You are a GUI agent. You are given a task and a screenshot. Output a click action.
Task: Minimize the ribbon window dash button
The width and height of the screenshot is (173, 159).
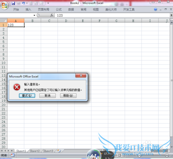161,10
